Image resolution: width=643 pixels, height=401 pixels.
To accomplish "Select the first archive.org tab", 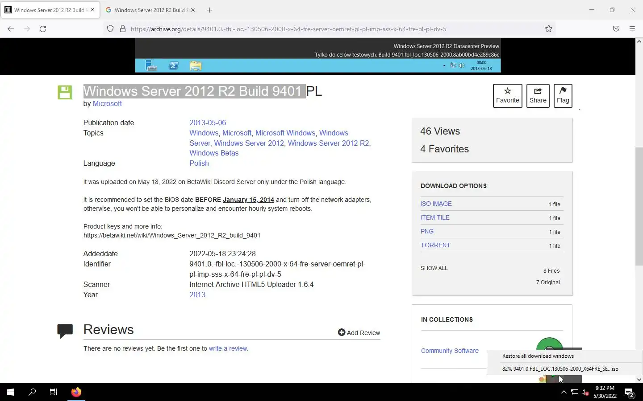I will (x=50, y=10).
